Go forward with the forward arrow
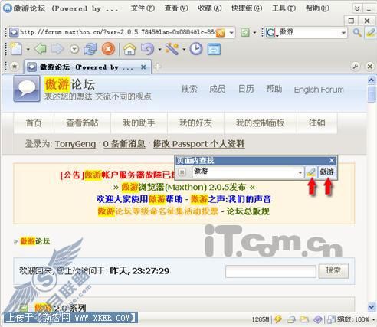Viewport: 377px width, 327px height. pos(58,49)
